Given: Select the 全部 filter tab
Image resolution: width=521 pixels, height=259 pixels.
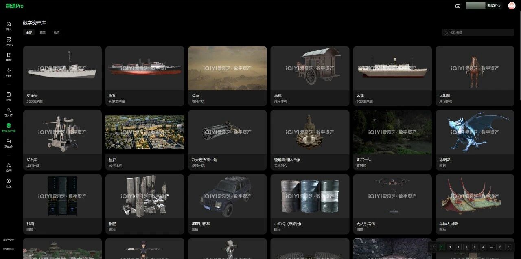Looking at the screenshot, I should [29, 33].
